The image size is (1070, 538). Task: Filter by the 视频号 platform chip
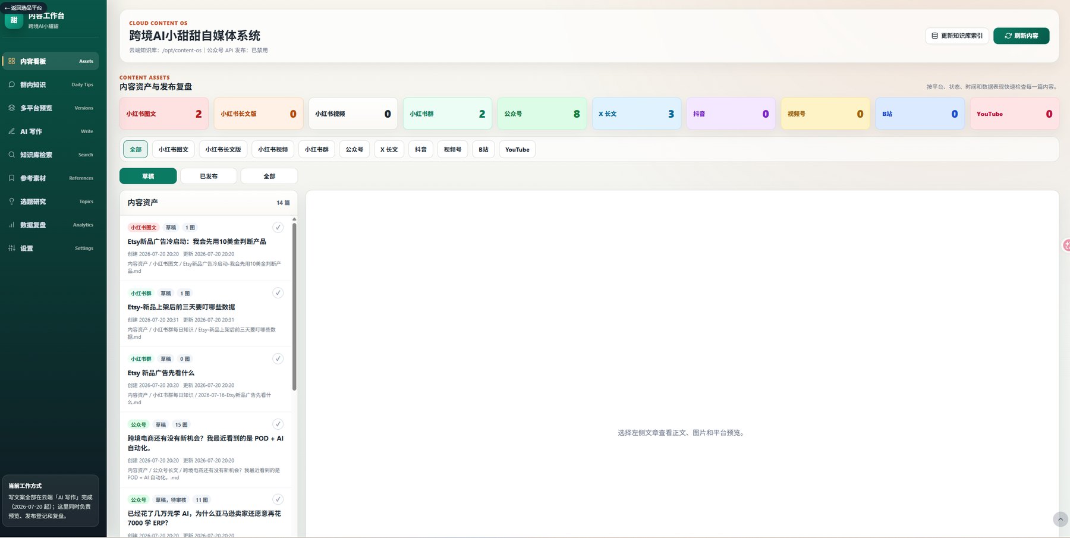tap(452, 149)
